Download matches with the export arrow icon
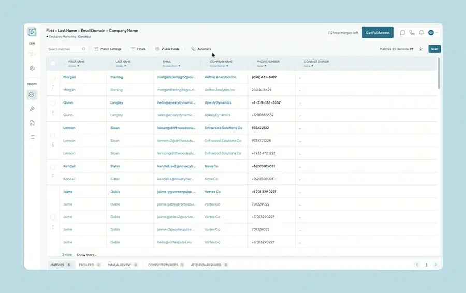 [x=420, y=49]
